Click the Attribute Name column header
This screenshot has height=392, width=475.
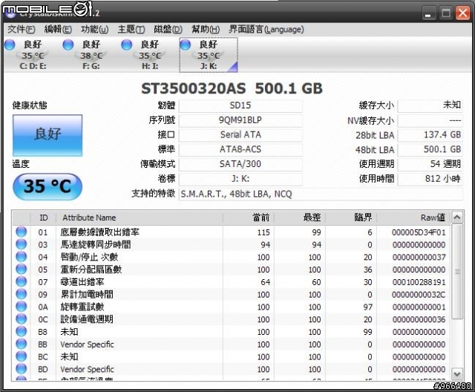(140, 218)
